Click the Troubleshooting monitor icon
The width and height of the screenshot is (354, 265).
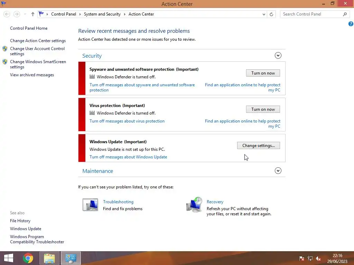tap(90, 205)
